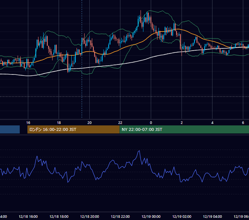Click the 12/19 02:00 label on indicator axis

pos(182,216)
